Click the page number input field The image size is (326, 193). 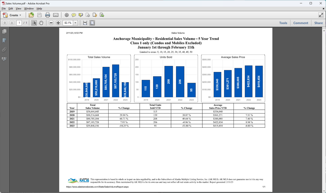pos(19,23)
